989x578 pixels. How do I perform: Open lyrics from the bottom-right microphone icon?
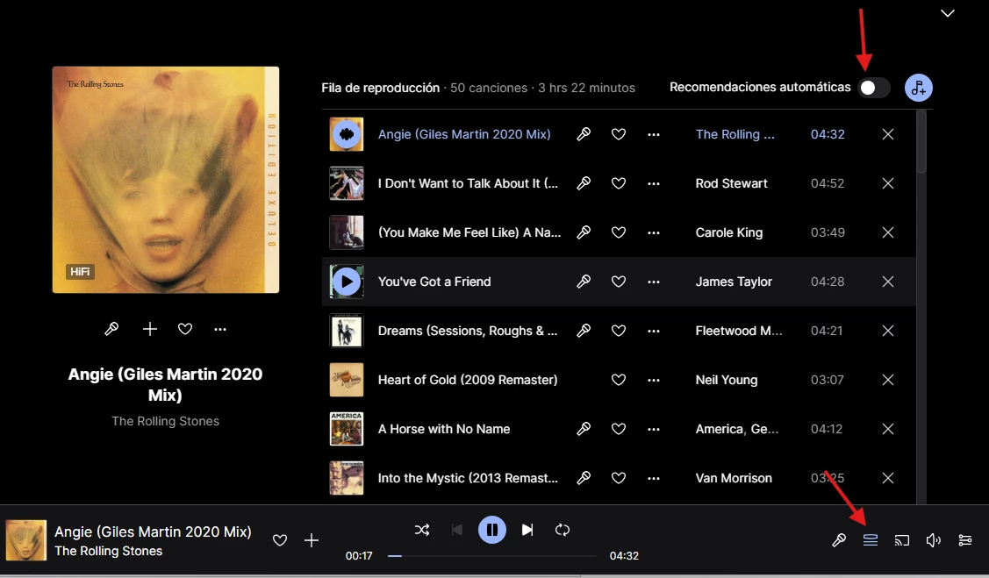[x=839, y=540]
